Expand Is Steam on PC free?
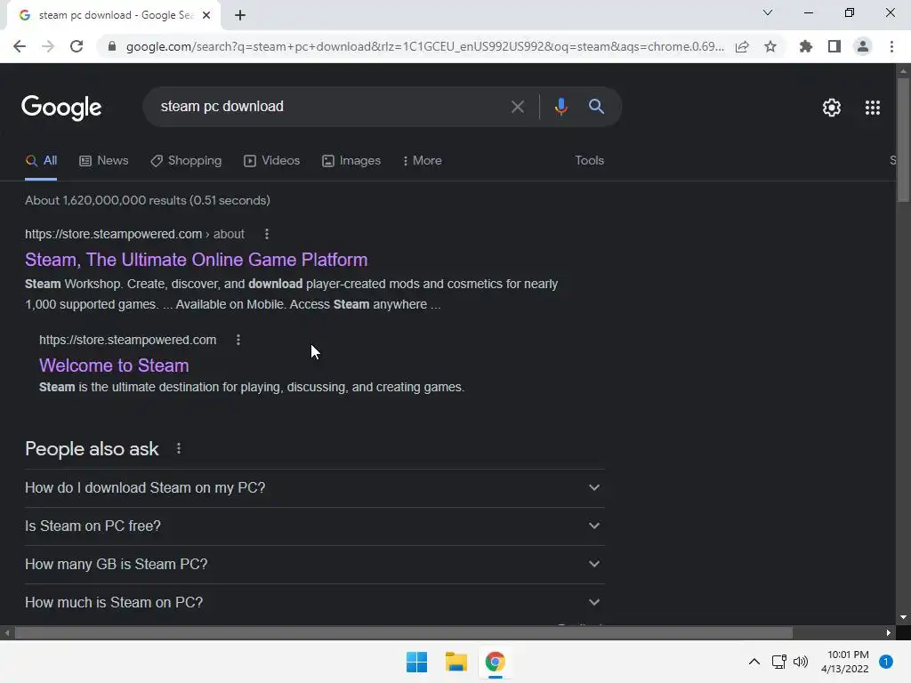This screenshot has height=683, width=911. (314, 526)
